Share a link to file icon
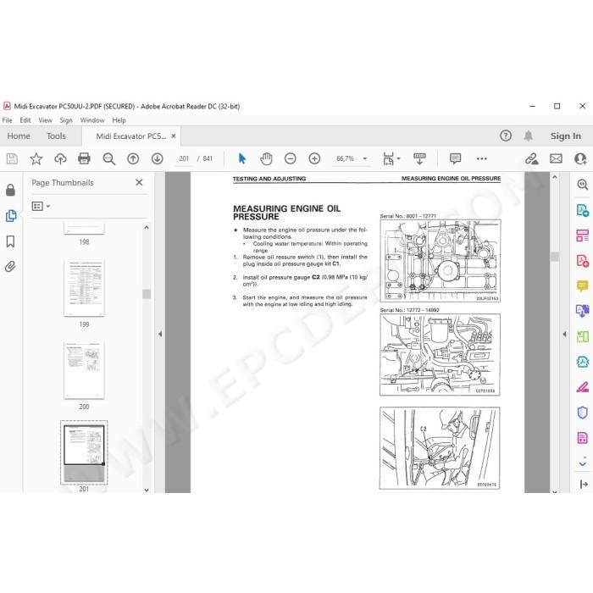 (x=532, y=159)
